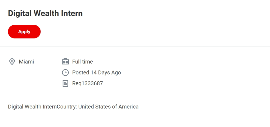Click the location pin icon
270x127 pixels.
point(12,62)
